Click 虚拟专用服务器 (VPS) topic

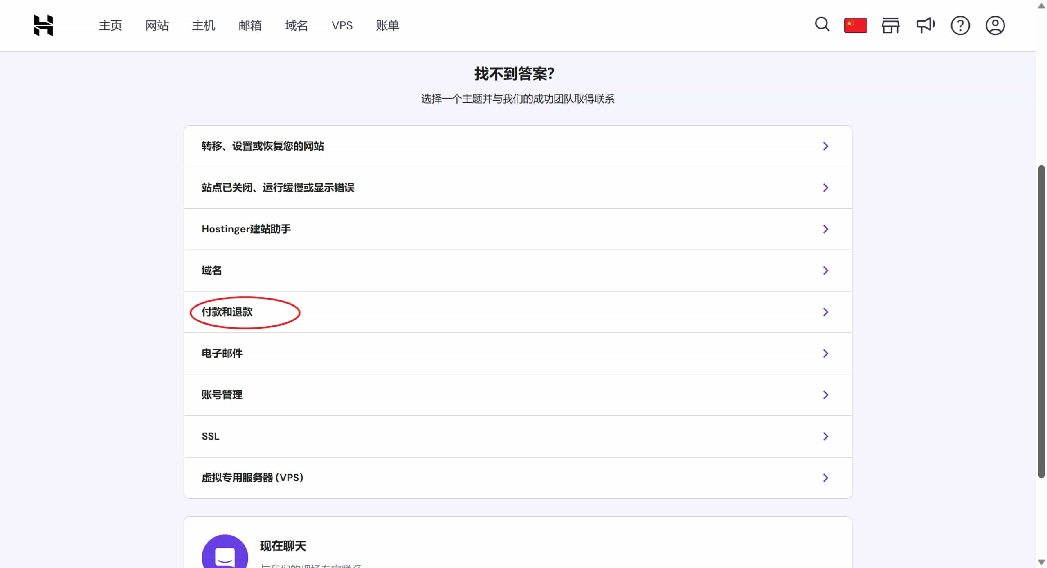coord(252,478)
